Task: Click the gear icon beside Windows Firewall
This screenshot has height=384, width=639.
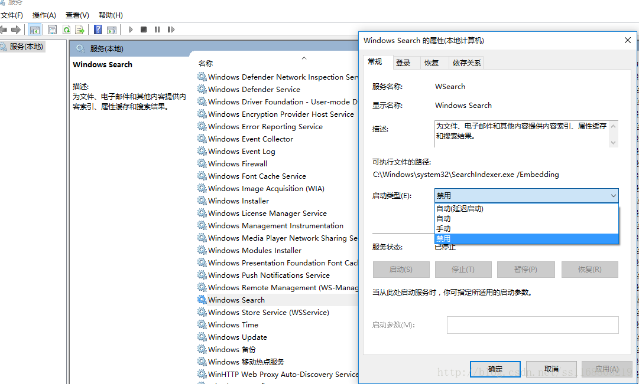Action: click(202, 163)
